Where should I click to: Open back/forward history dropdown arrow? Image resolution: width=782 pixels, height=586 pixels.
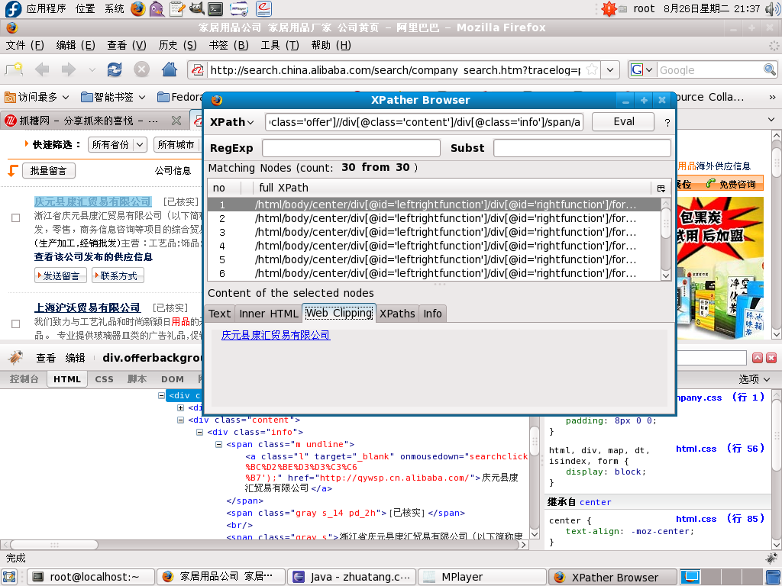(x=92, y=69)
